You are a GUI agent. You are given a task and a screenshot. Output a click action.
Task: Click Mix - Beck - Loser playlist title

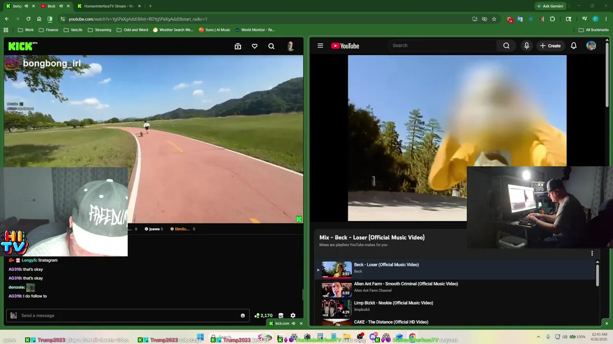[372, 237]
